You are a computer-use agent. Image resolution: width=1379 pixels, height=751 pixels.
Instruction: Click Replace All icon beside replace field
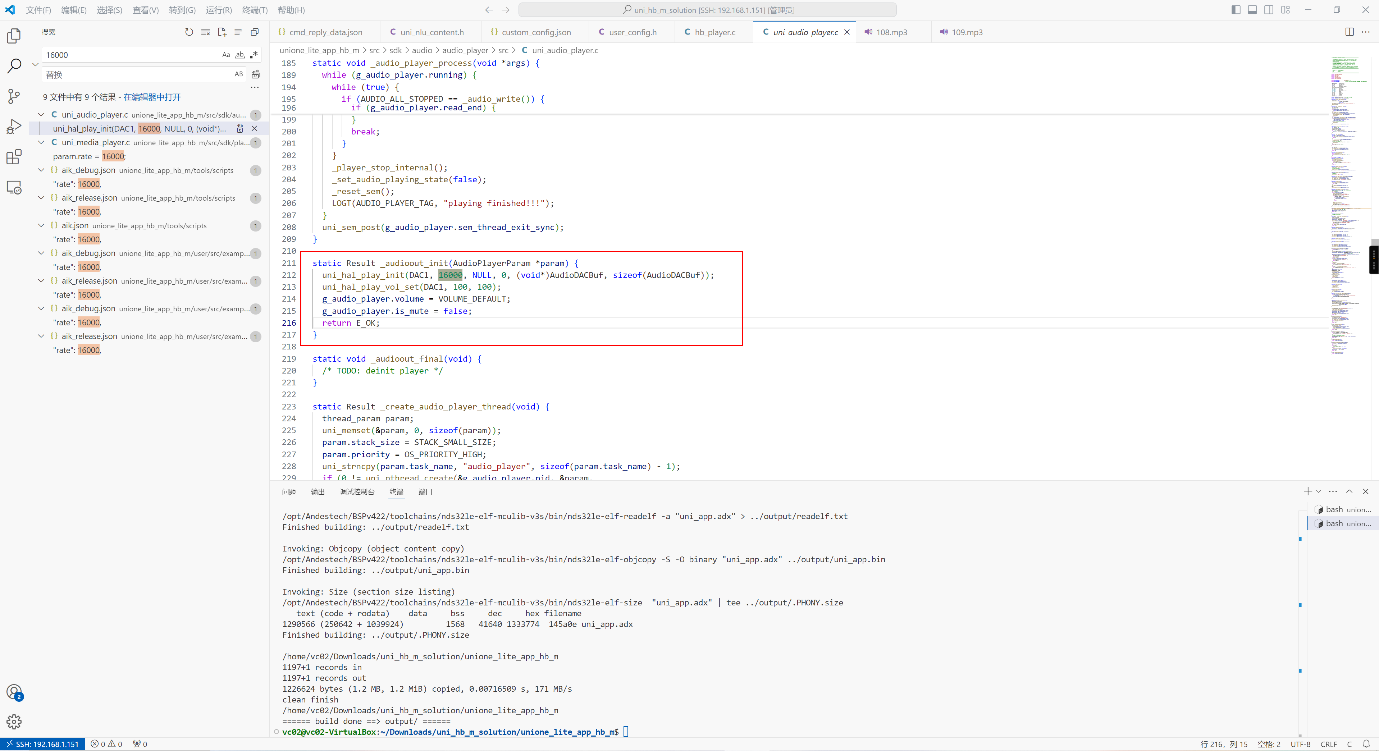tap(256, 74)
